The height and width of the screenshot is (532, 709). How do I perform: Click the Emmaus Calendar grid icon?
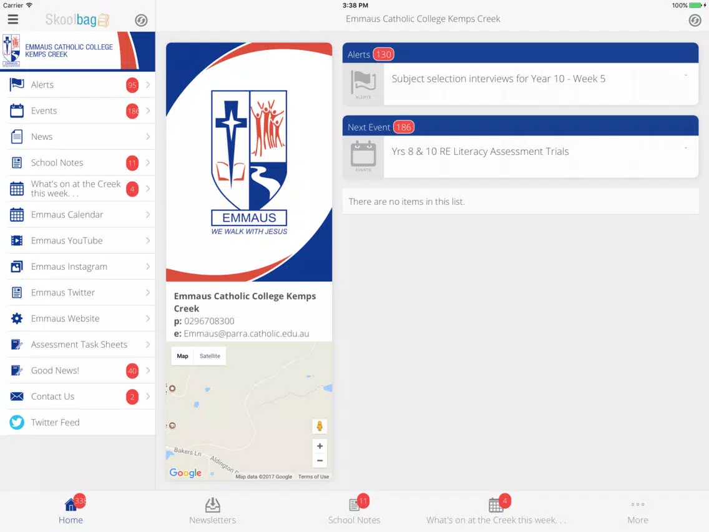click(17, 214)
